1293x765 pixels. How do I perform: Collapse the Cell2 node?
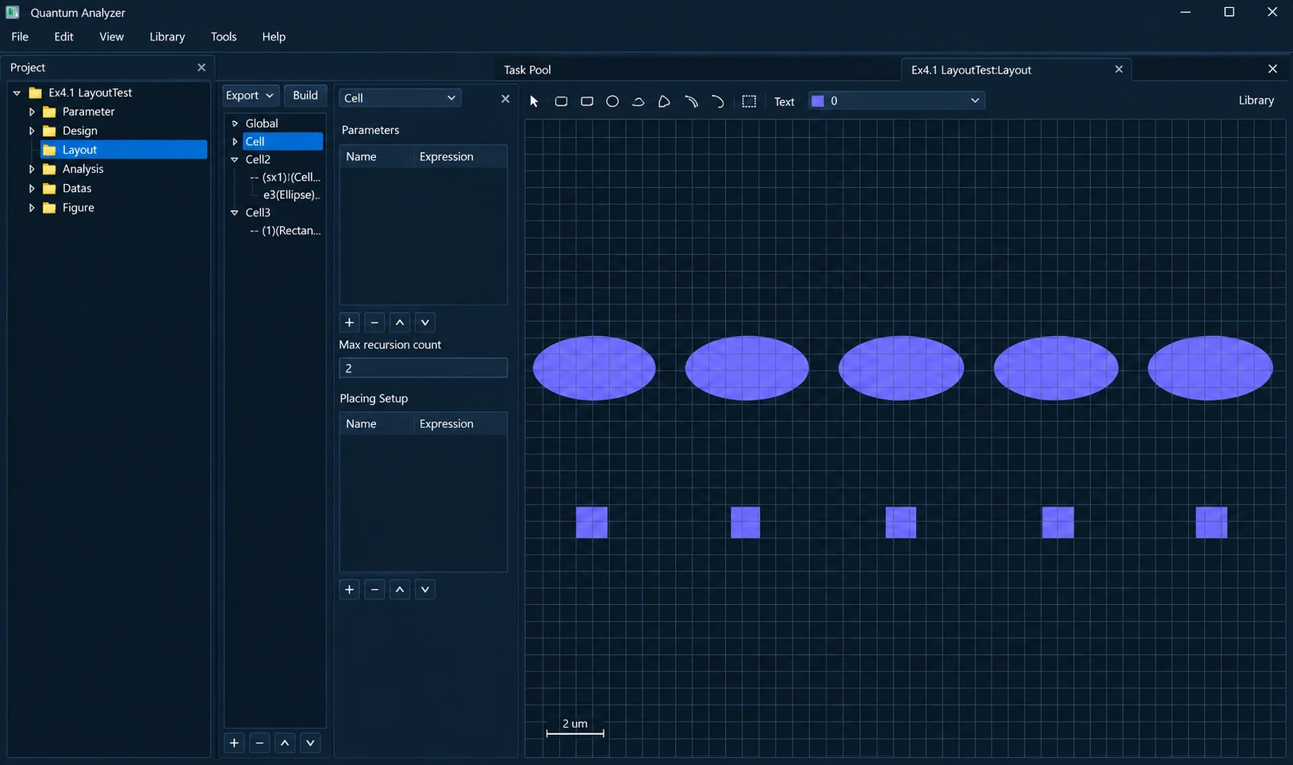(x=235, y=159)
